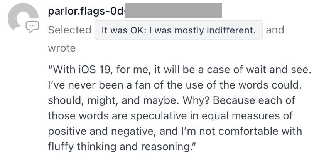Click "fluffy thinking and reasoning." text
Screen dimensions: 314x164
tap(119, 147)
